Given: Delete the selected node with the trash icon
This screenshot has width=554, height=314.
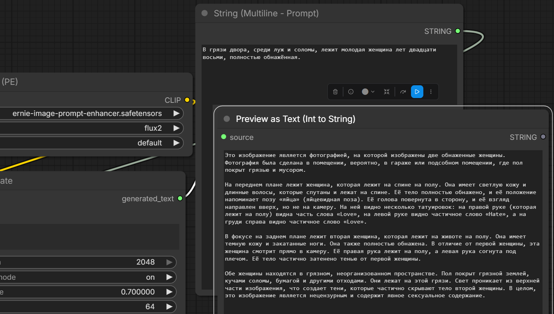Looking at the screenshot, I should [x=335, y=92].
